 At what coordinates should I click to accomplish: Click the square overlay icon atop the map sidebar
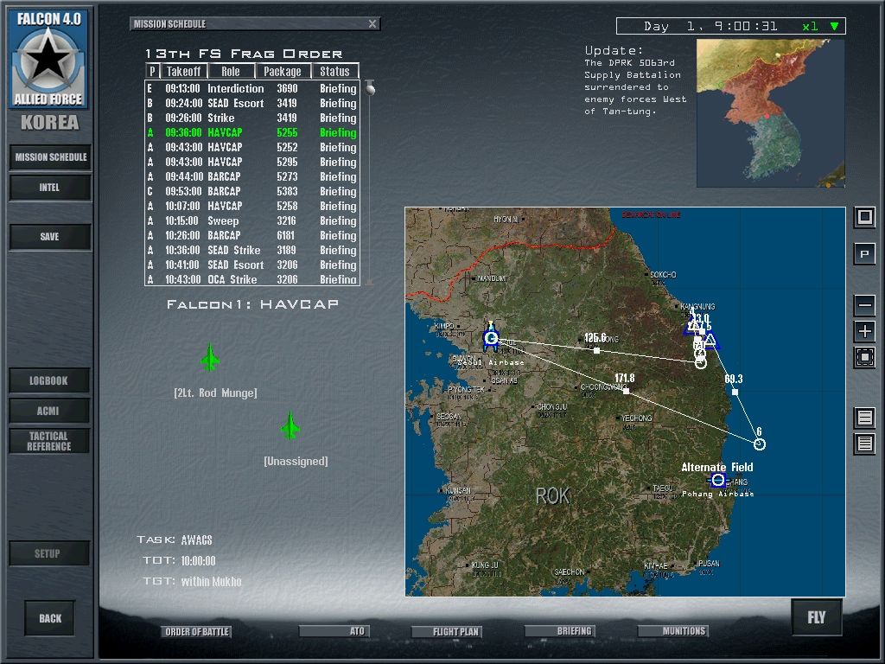coord(864,218)
